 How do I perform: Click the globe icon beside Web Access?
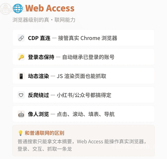point(18,8)
